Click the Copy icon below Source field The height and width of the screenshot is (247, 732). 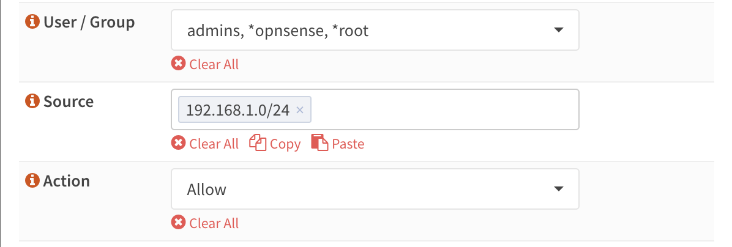tap(257, 144)
